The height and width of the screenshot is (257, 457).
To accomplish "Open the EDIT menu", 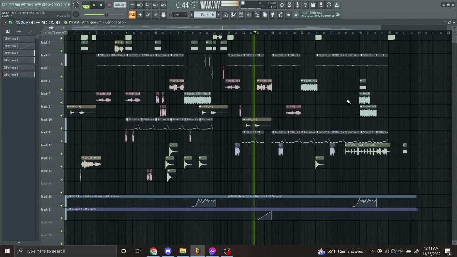I will point(11,5).
